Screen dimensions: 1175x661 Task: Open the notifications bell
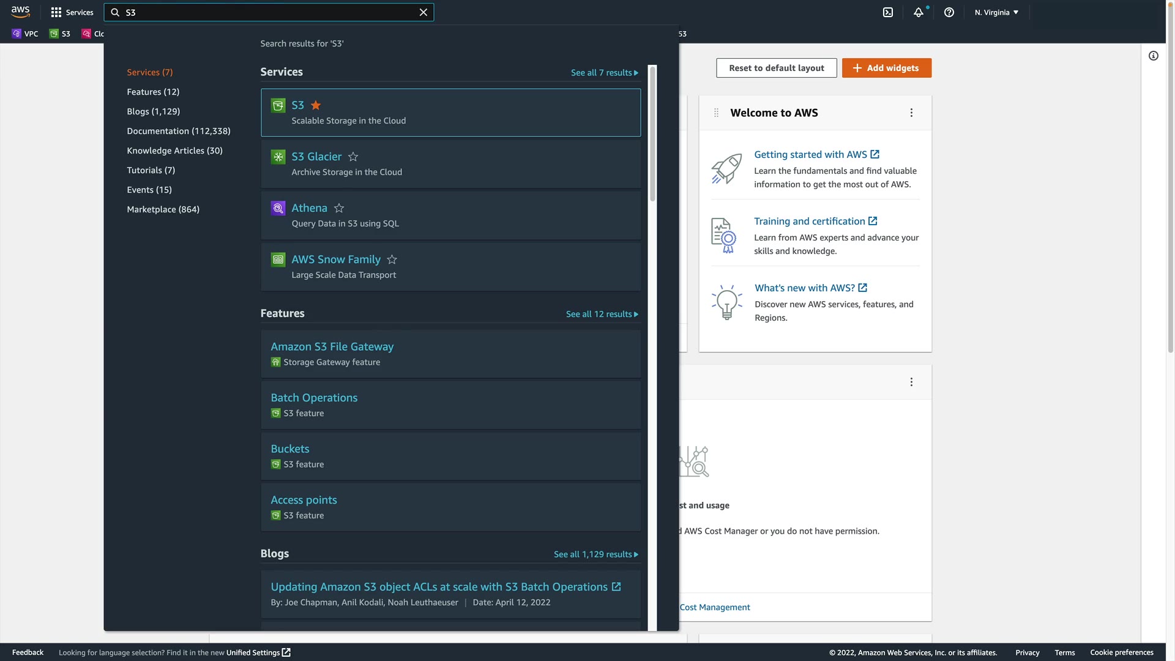tap(919, 12)
